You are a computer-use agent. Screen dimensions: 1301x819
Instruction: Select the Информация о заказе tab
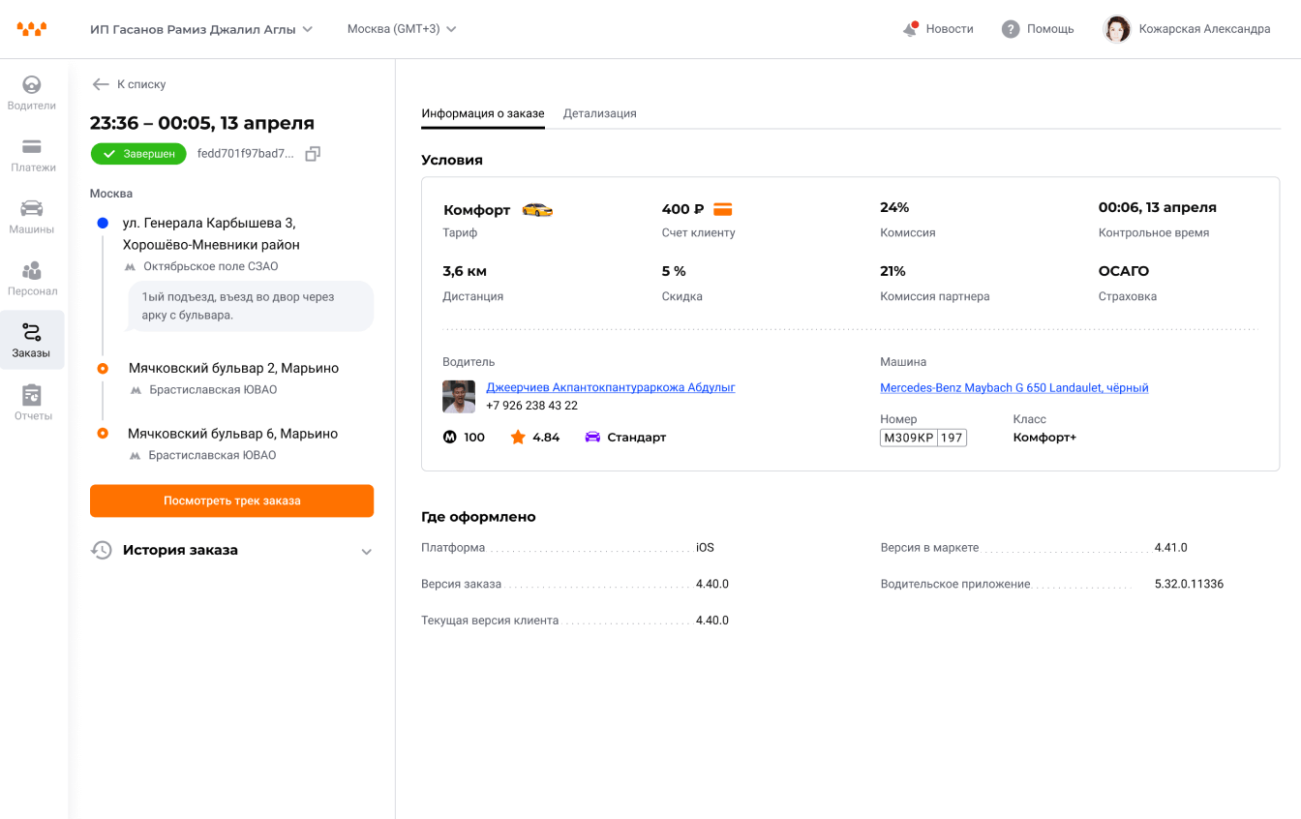(x=482, y=113)
